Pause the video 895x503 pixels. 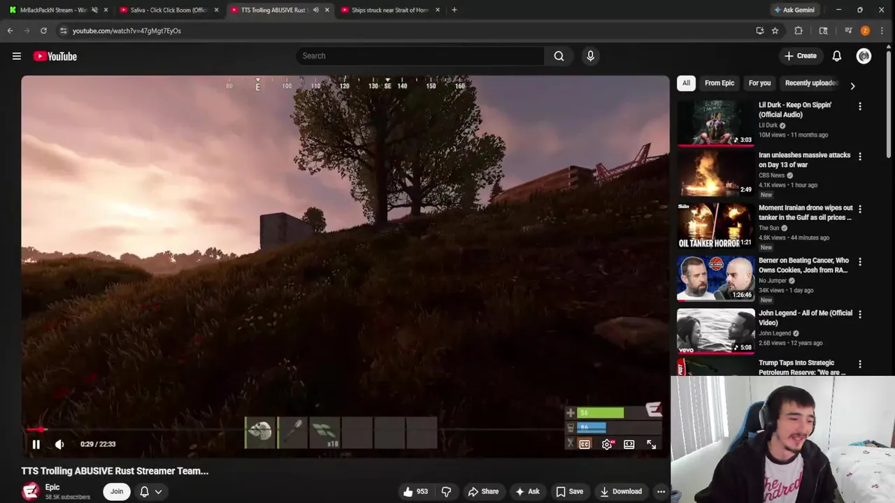pyautogui.click(x=36, y=444)
